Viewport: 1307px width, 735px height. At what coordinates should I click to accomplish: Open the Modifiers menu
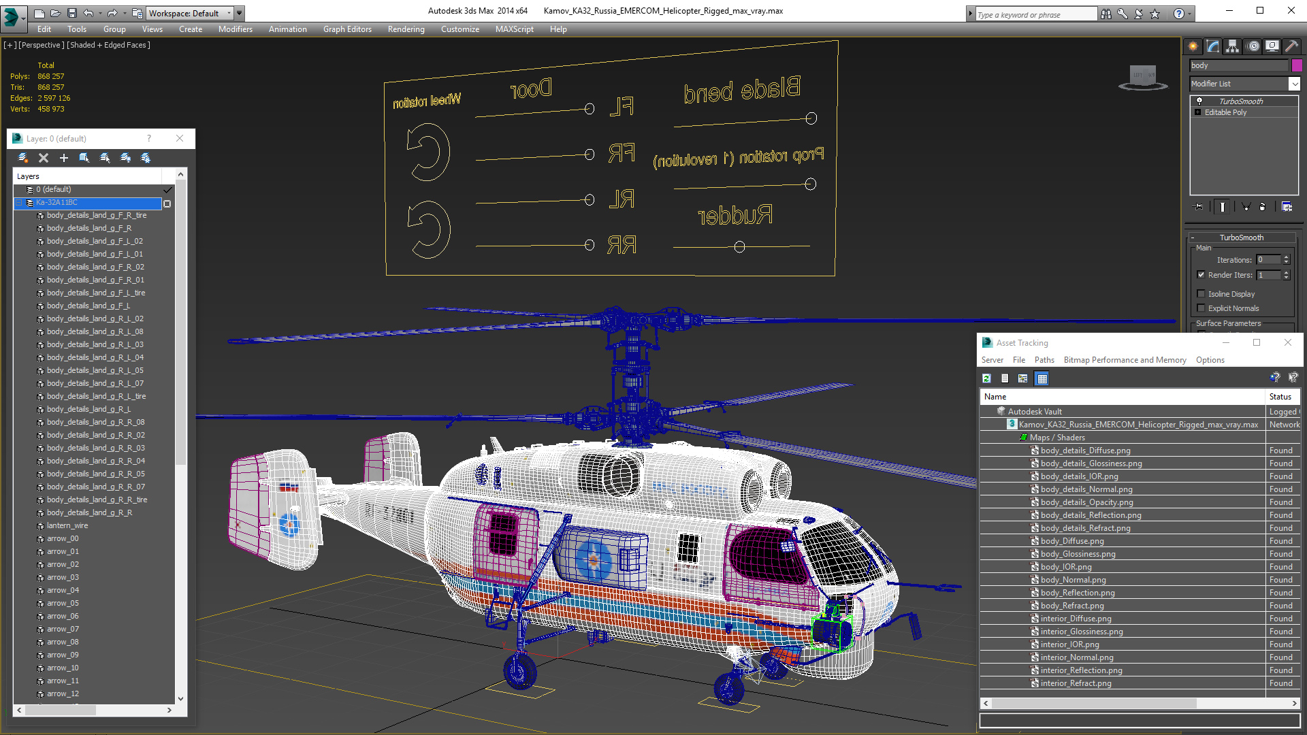235,29
